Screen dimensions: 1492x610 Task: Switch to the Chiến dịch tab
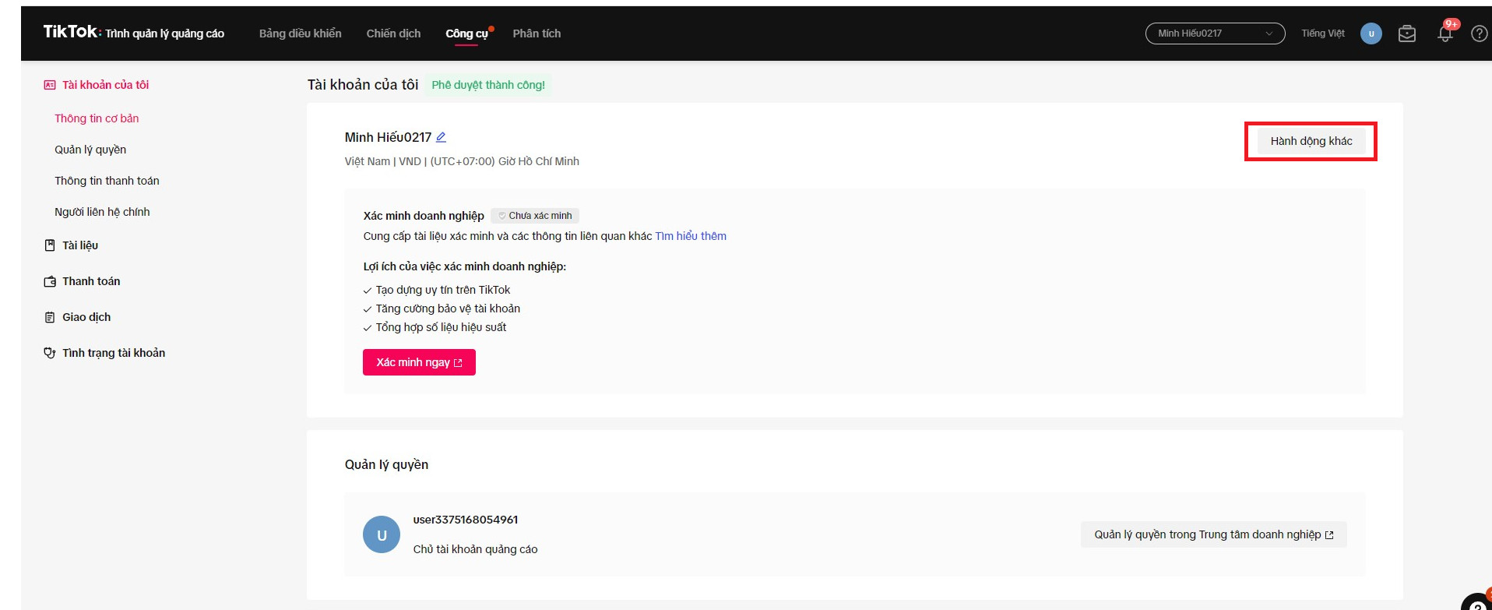point(393,33)
